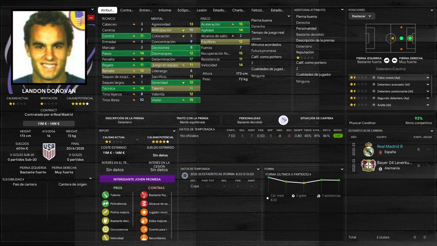Click the Visión attribute row
The width and height of the screenshot is (437, 246).
[x=176, y=100]
